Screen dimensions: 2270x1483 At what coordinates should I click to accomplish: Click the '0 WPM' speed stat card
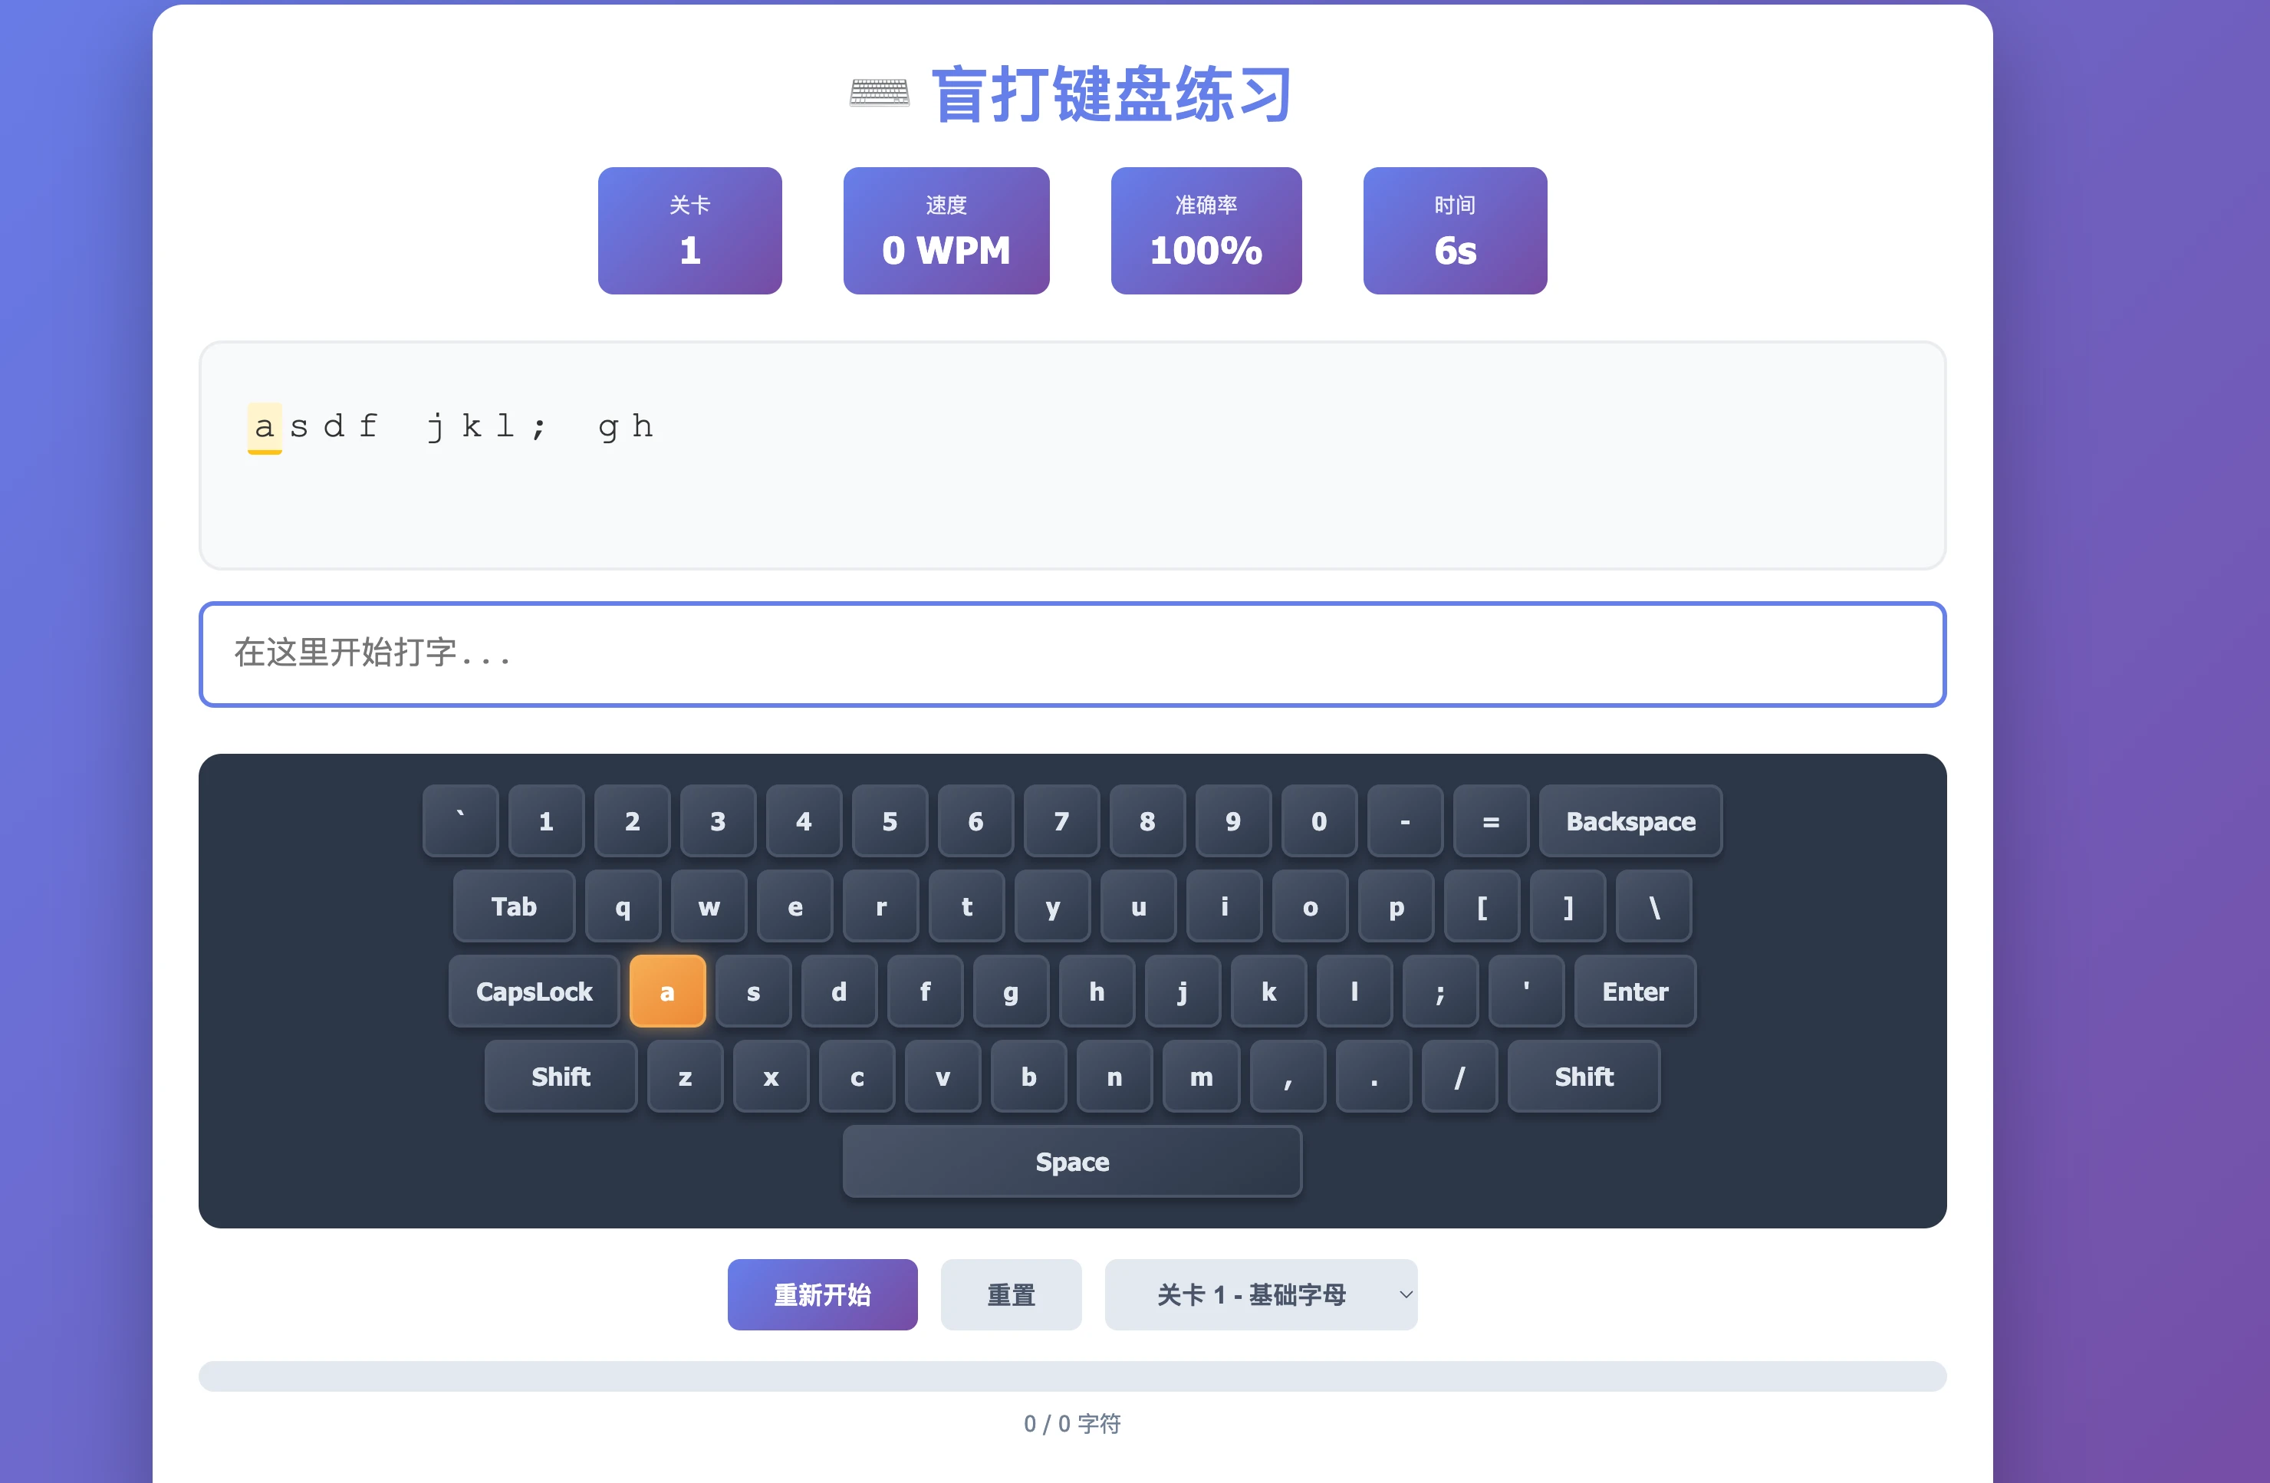pyautogui.click(x=946, y=231)
